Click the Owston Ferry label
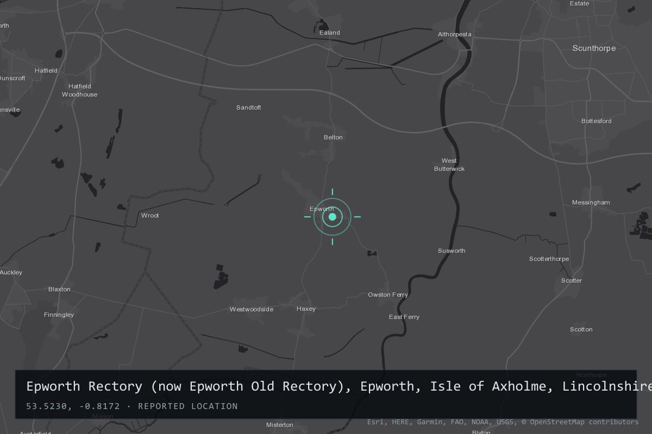The height and width of the screenshot is (434, 652). (x=387, y=295)
